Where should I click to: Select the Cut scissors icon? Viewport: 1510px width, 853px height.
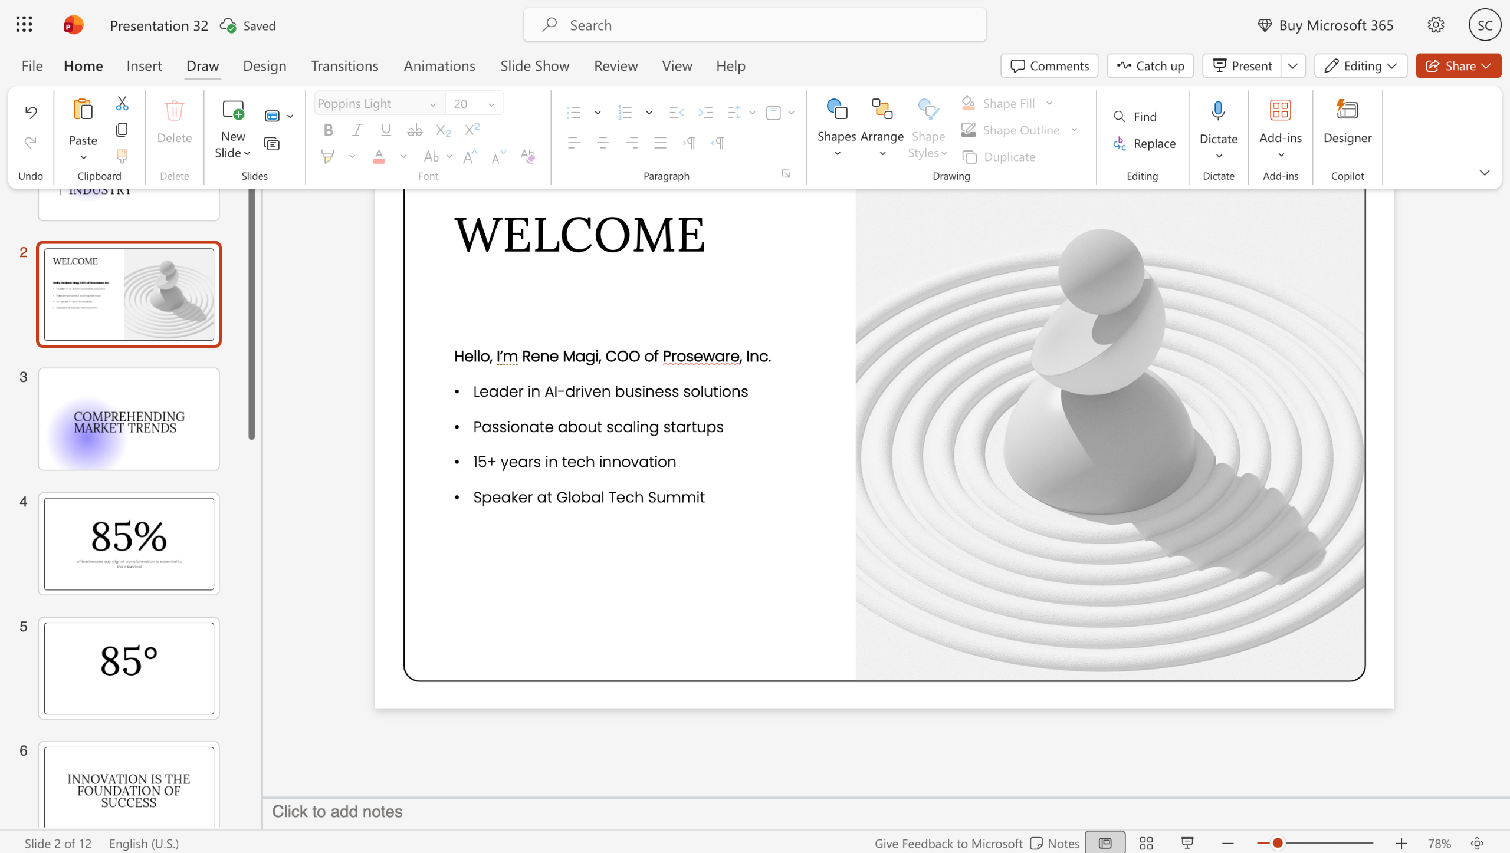point(122,103)
